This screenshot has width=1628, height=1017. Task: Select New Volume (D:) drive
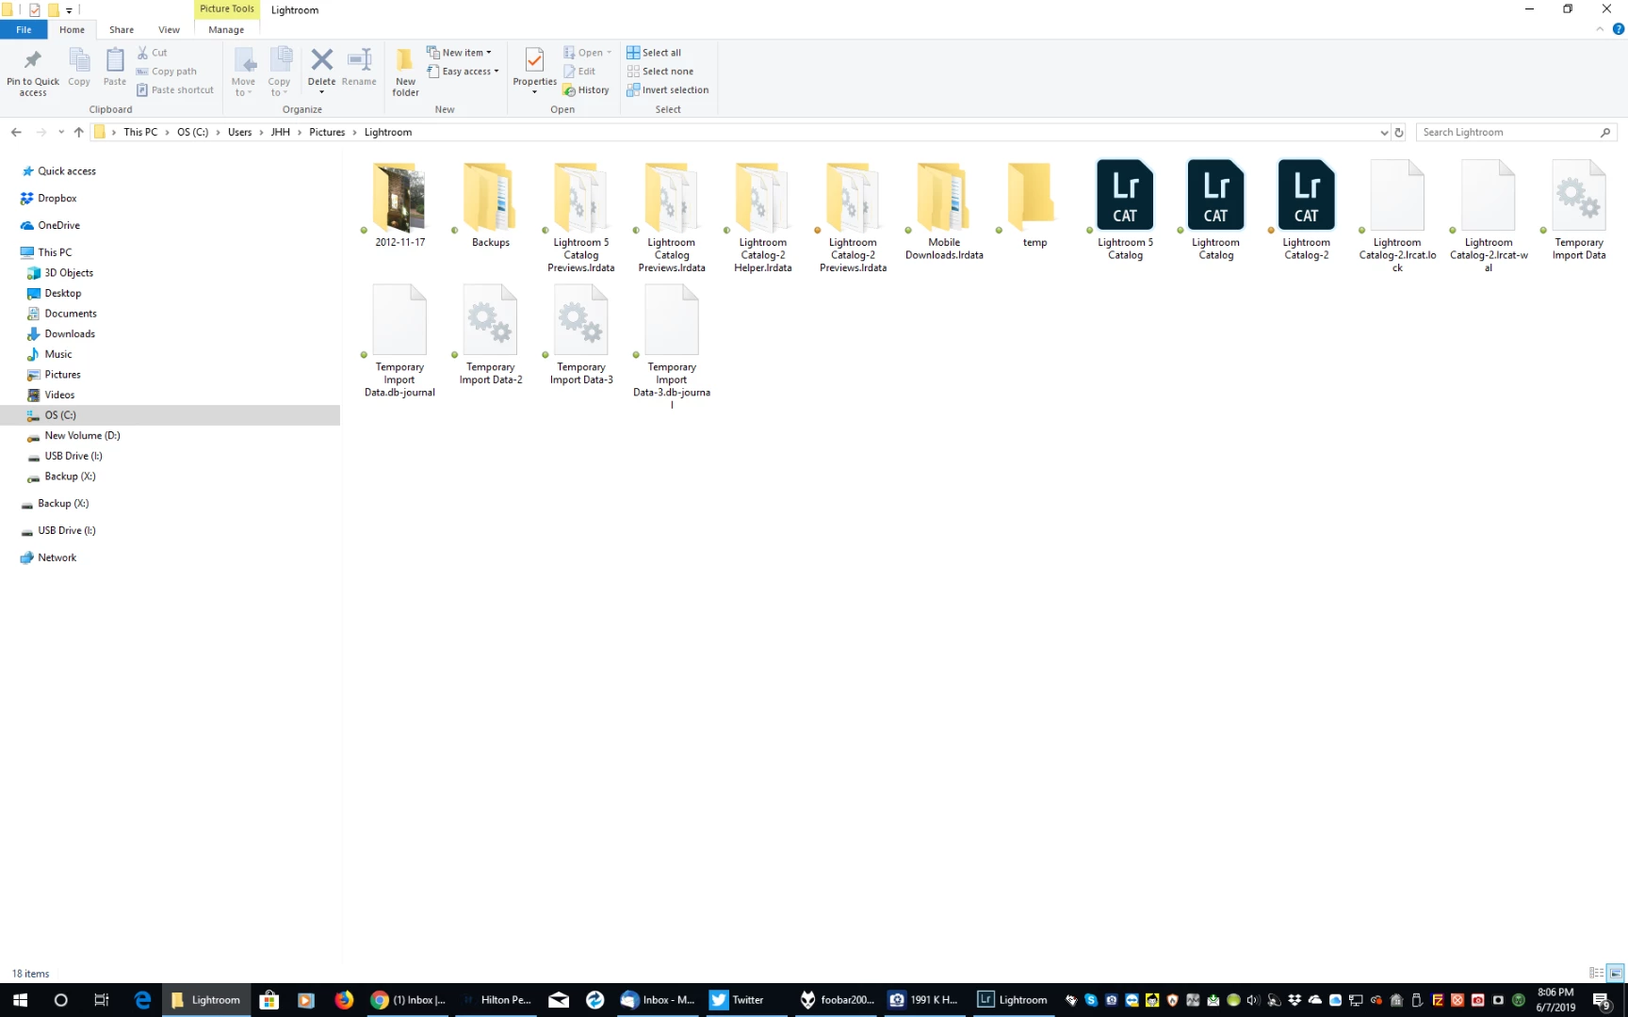pyautogui.click(x=82, y=436)
